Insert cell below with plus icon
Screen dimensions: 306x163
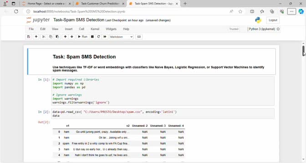[36, 37]
